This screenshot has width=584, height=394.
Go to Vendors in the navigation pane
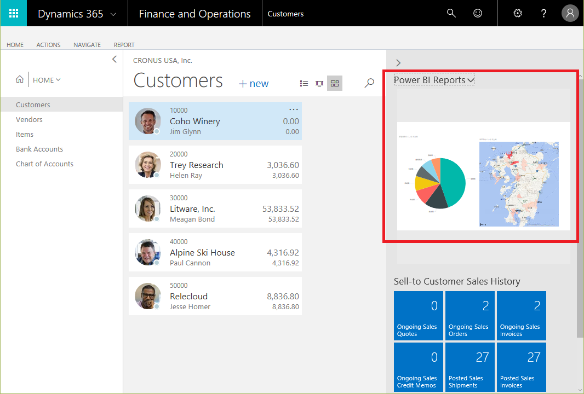pos(29,119)
